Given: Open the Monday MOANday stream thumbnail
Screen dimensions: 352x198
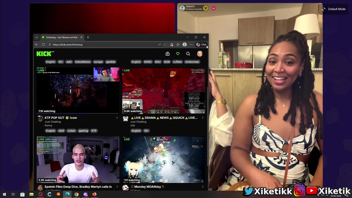Looking at the screenshot, I should coord(164,159).
